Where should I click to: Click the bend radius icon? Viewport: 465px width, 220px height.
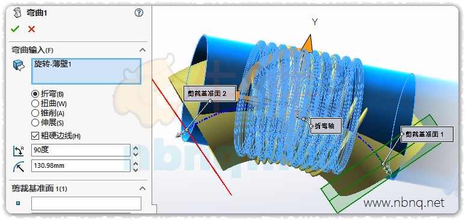pyautogui.click(x=19, y=166)
